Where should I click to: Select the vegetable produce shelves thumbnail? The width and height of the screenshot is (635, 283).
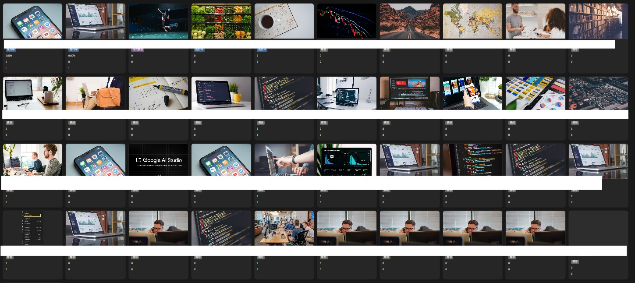tap(221, 21)
